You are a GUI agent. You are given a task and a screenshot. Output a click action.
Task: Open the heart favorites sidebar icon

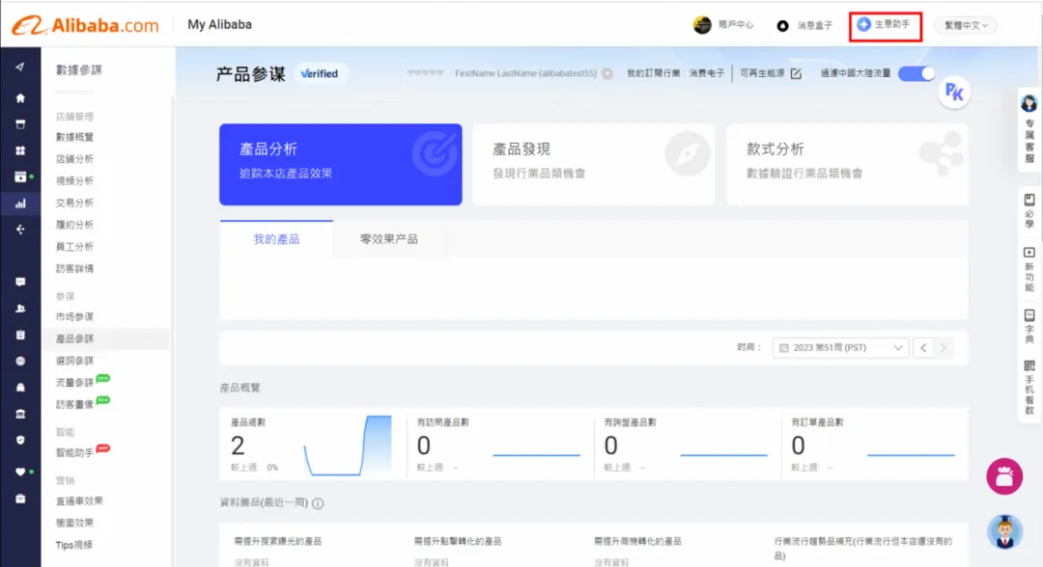tap(20, 472)
